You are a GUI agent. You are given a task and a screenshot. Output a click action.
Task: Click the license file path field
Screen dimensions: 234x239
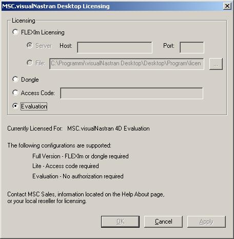[127, 64]
